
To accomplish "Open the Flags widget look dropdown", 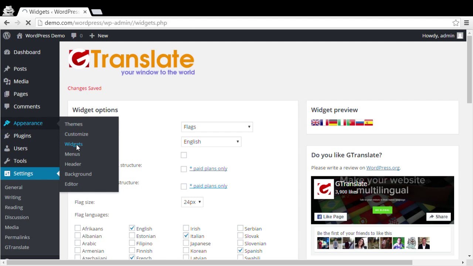I will coord(217,127).
